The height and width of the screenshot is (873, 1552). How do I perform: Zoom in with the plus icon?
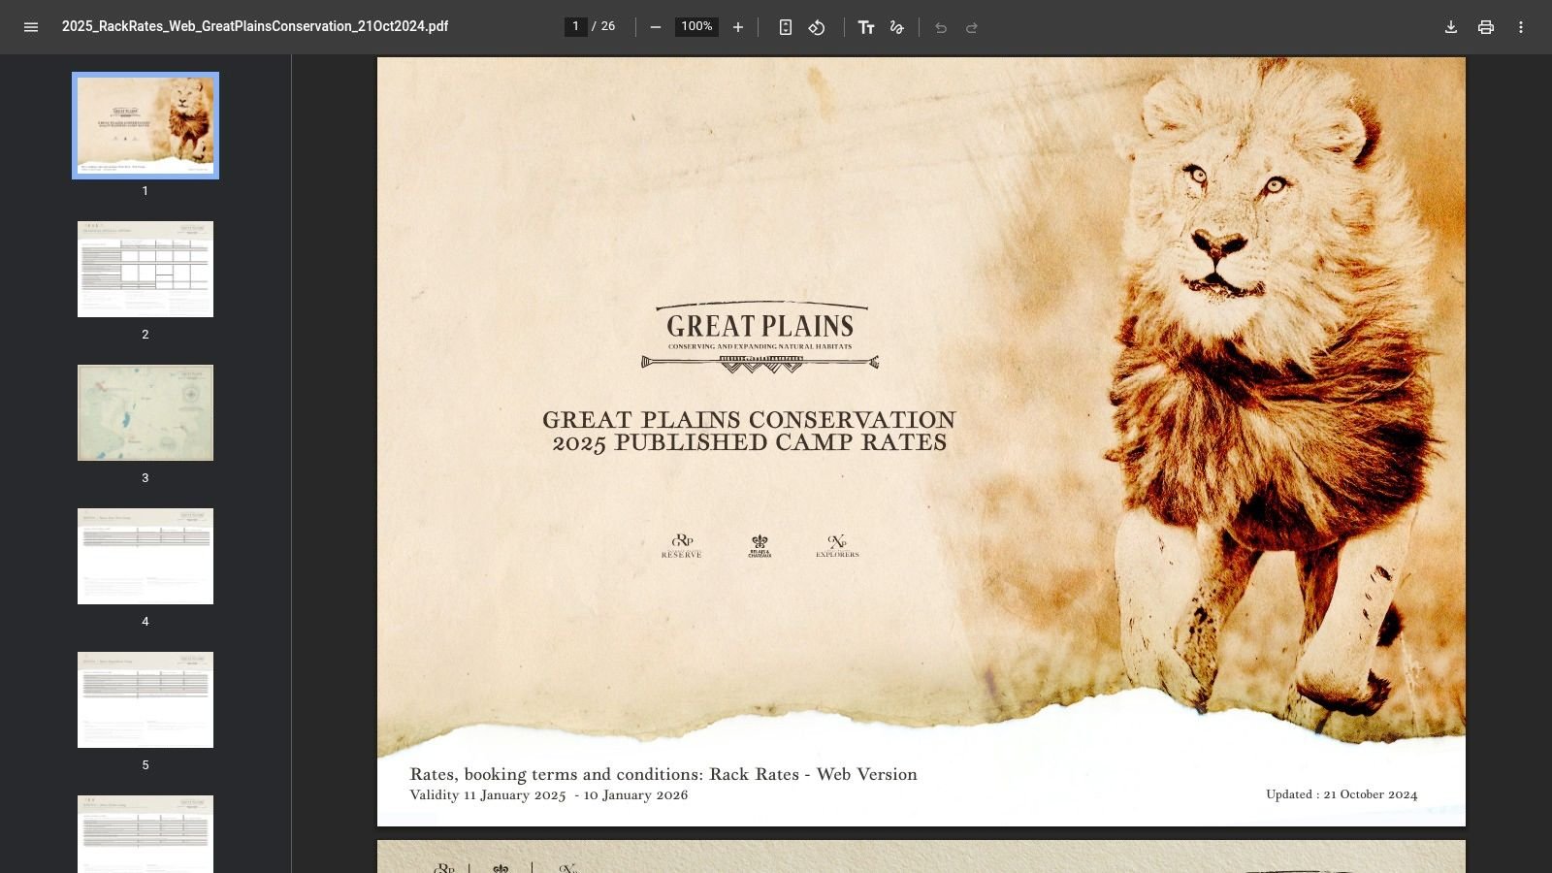point(738,27)
